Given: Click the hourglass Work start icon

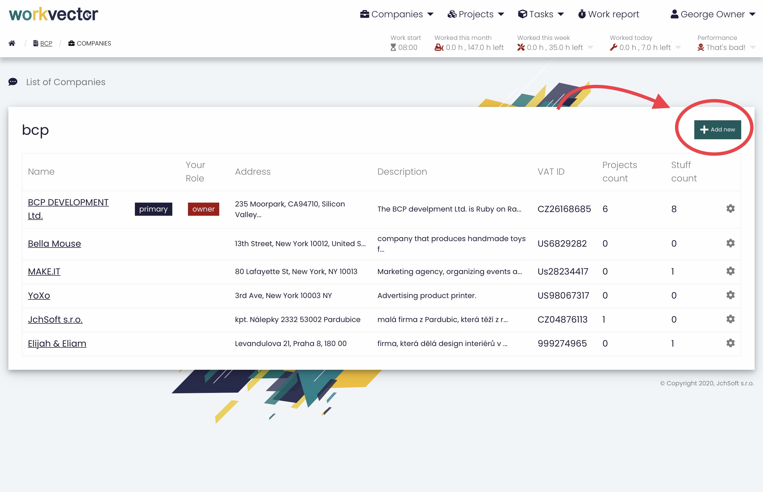Looking at the screenshot, I should (x=393, y=47).
